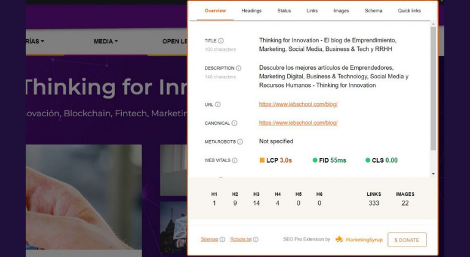Click the IMAGES count 22
The height and width of the screenshot is (257, 470).
(x=405, y=203)
